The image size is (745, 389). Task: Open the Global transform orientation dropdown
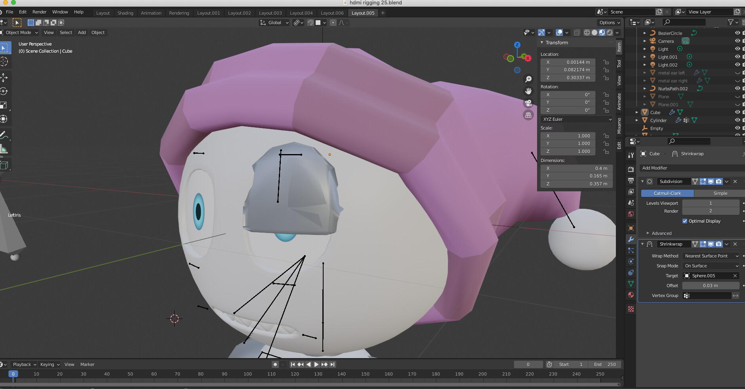274,23
